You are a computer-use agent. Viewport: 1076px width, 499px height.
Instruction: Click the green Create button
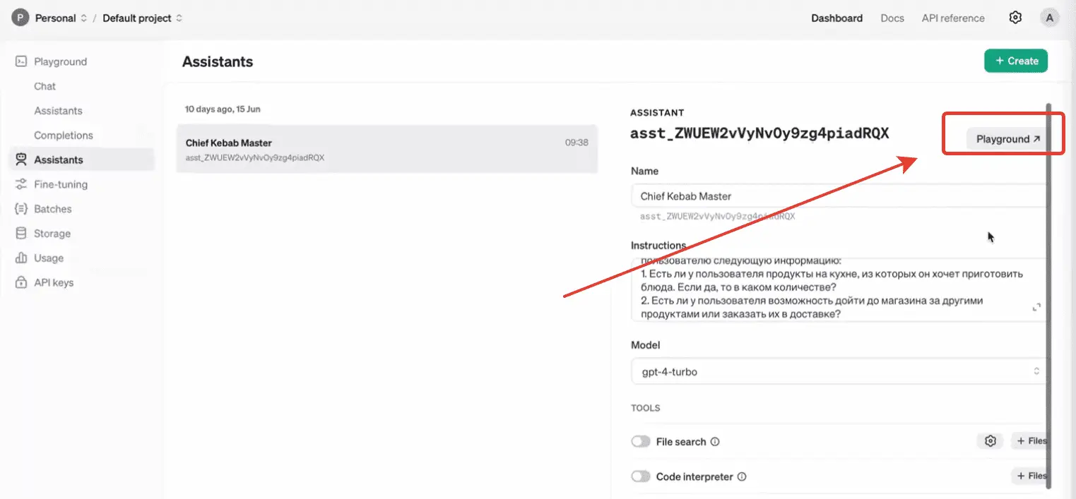pyautogui.click(x=1016, y=61)
